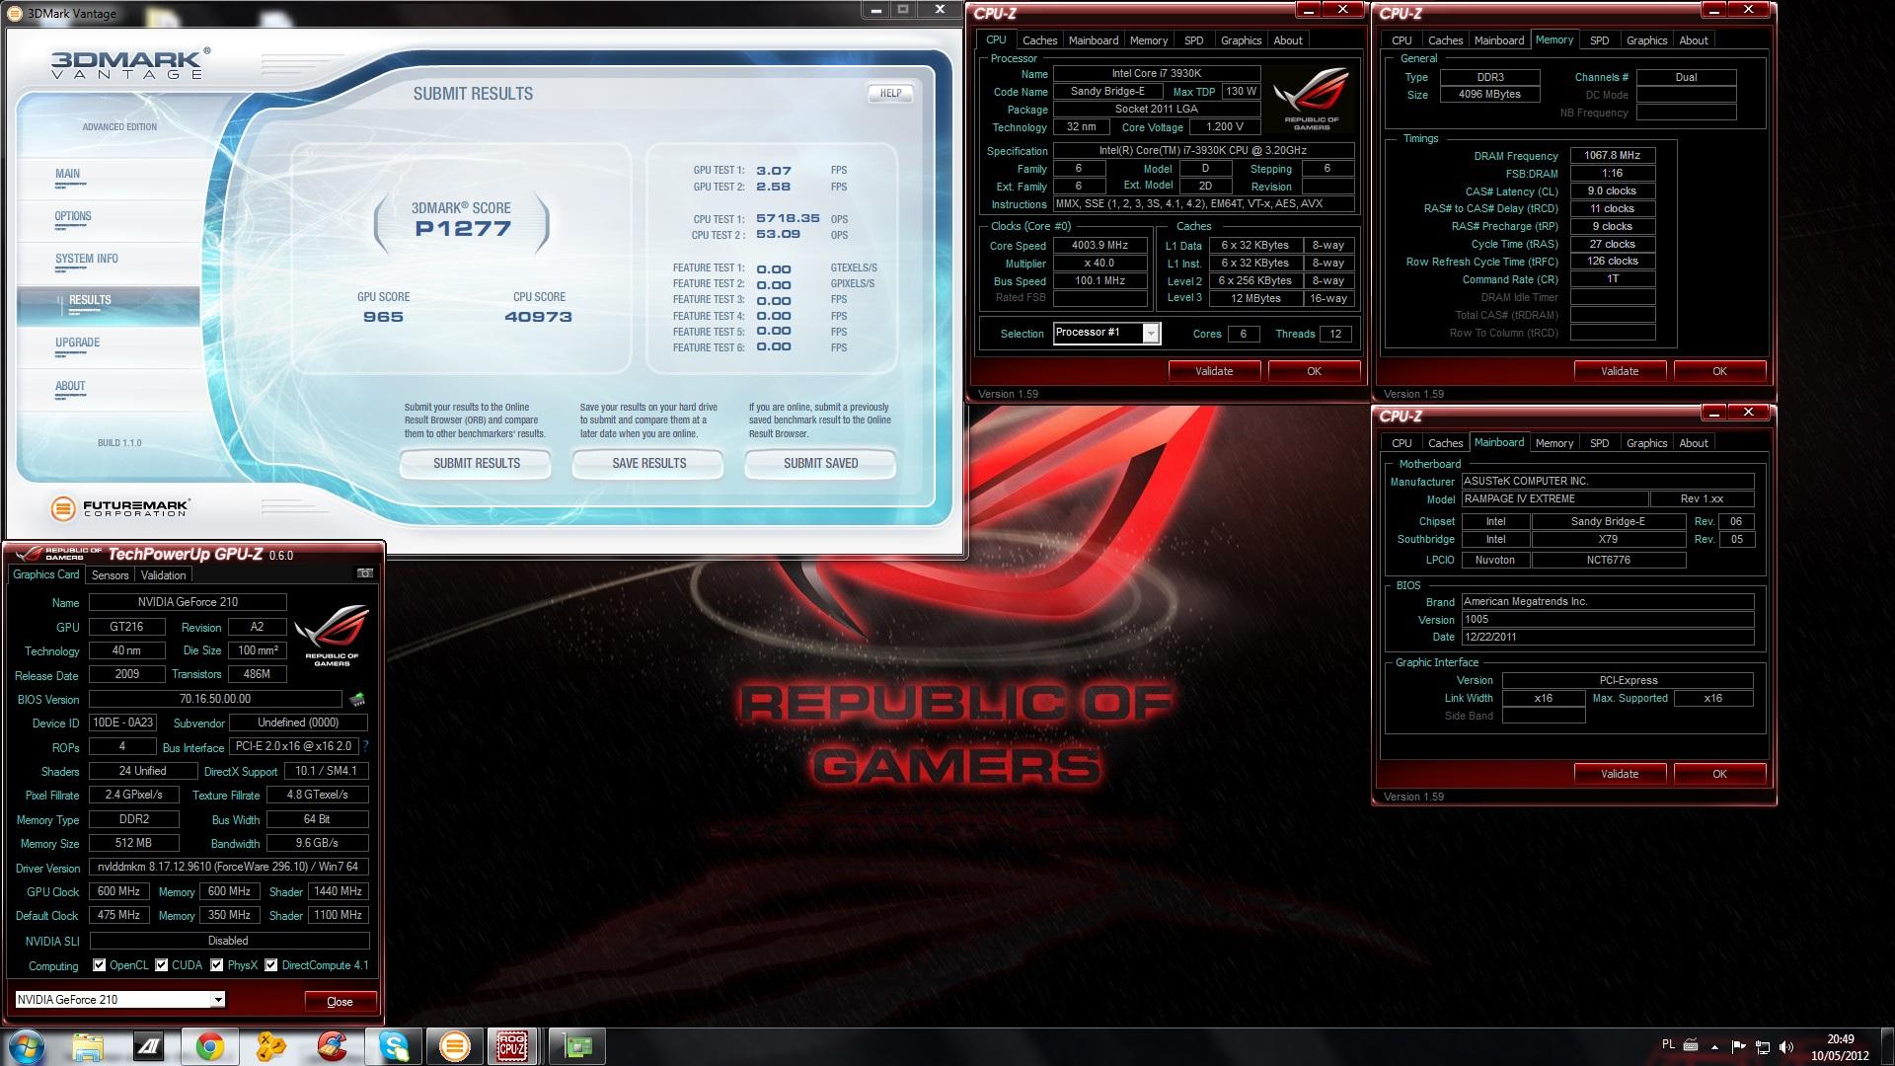Open ABOUT in 3DMark sidebar
The width and height of the screenshot is (1895, 1066).
[x=70, y=386]
